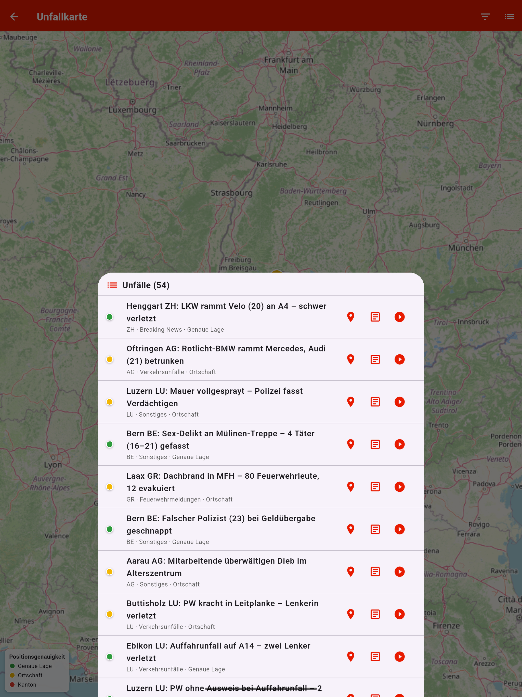Click 'GR · Feuerwehrmeldungen · Ortschaft' subtitle
522x697 pixels.
pos(179,500)
